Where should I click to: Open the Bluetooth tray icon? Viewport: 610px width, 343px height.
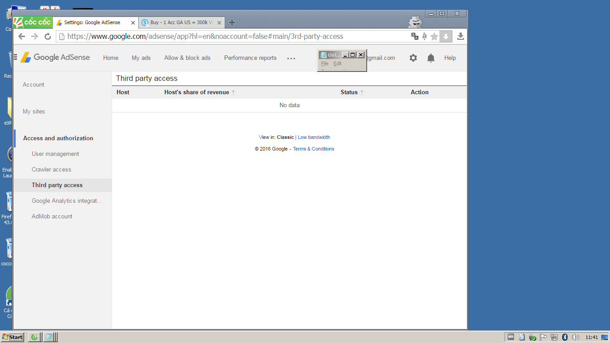tap(564, 337)
